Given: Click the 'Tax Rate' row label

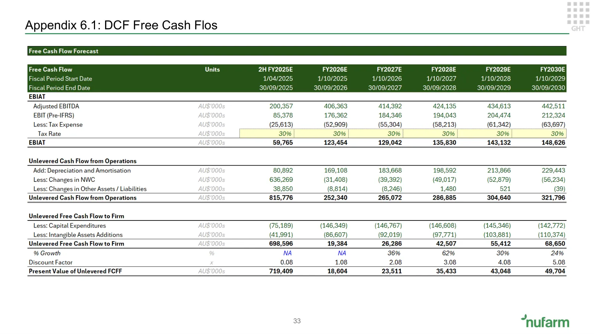Looking at the screenshot, I should point(49,134).
